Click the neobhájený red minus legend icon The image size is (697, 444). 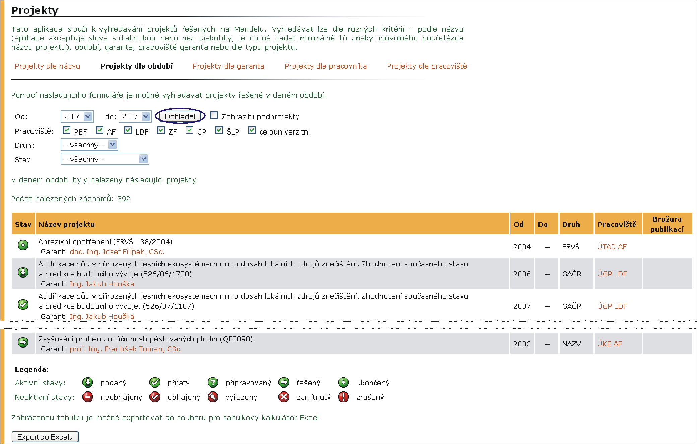[x=88, y=397]
